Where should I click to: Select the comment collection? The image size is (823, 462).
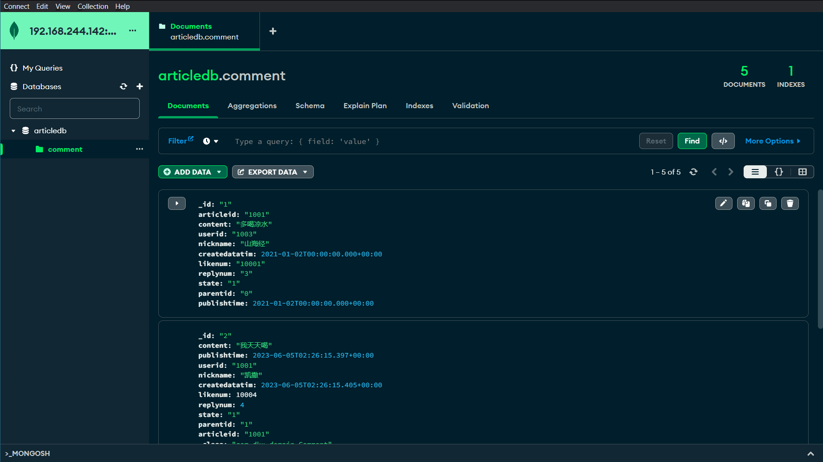click(65, 150)
